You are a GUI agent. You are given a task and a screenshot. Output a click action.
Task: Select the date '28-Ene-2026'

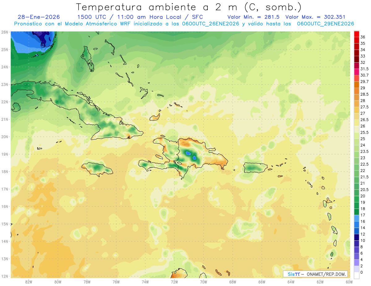(39, 17)
